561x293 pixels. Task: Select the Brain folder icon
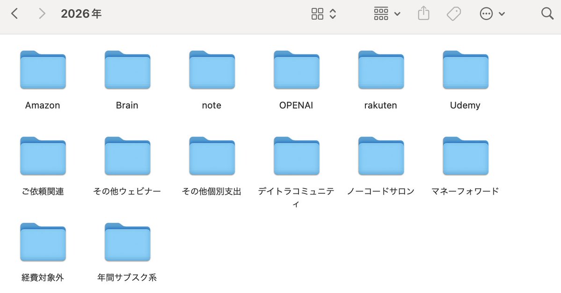tap(127, 70)
